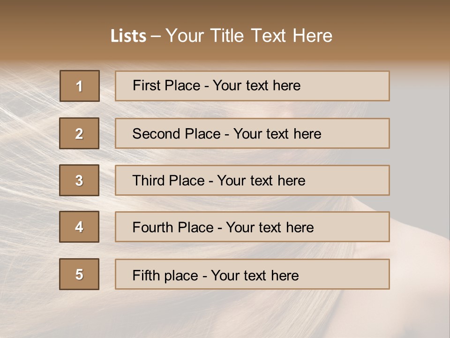Click the word 'Fifth' in the list
450x338 pixels.
147,275
